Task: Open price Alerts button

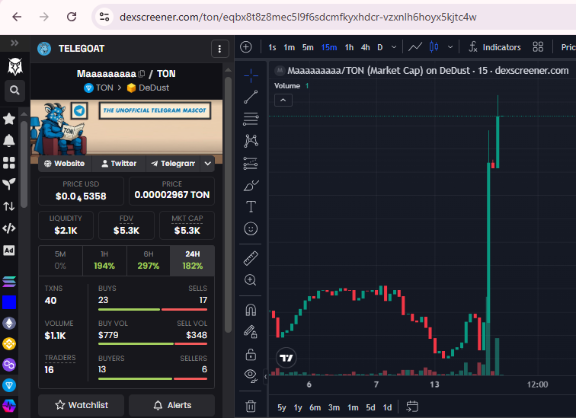Action: click(x=172, y=405)
